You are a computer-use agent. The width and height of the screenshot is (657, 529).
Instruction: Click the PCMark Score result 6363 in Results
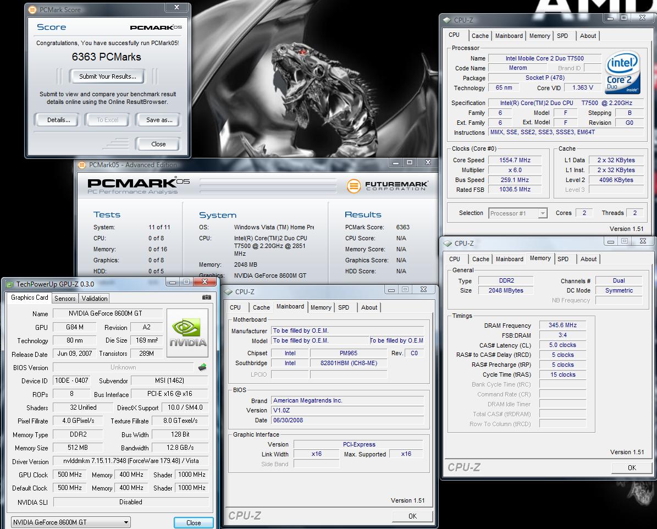pyautogui.click(x=402, y=227)
